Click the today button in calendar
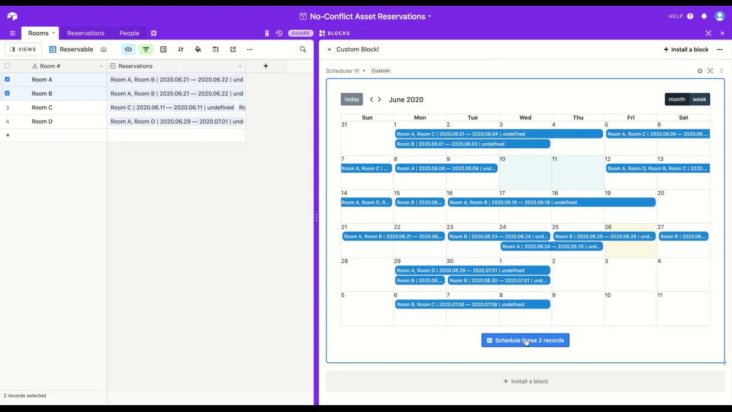The image size is (732, 412). [352, 100]
